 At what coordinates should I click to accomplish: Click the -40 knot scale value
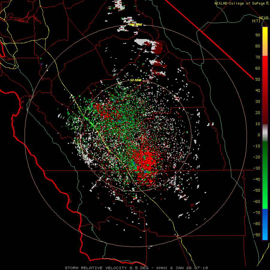click(256, 179)
